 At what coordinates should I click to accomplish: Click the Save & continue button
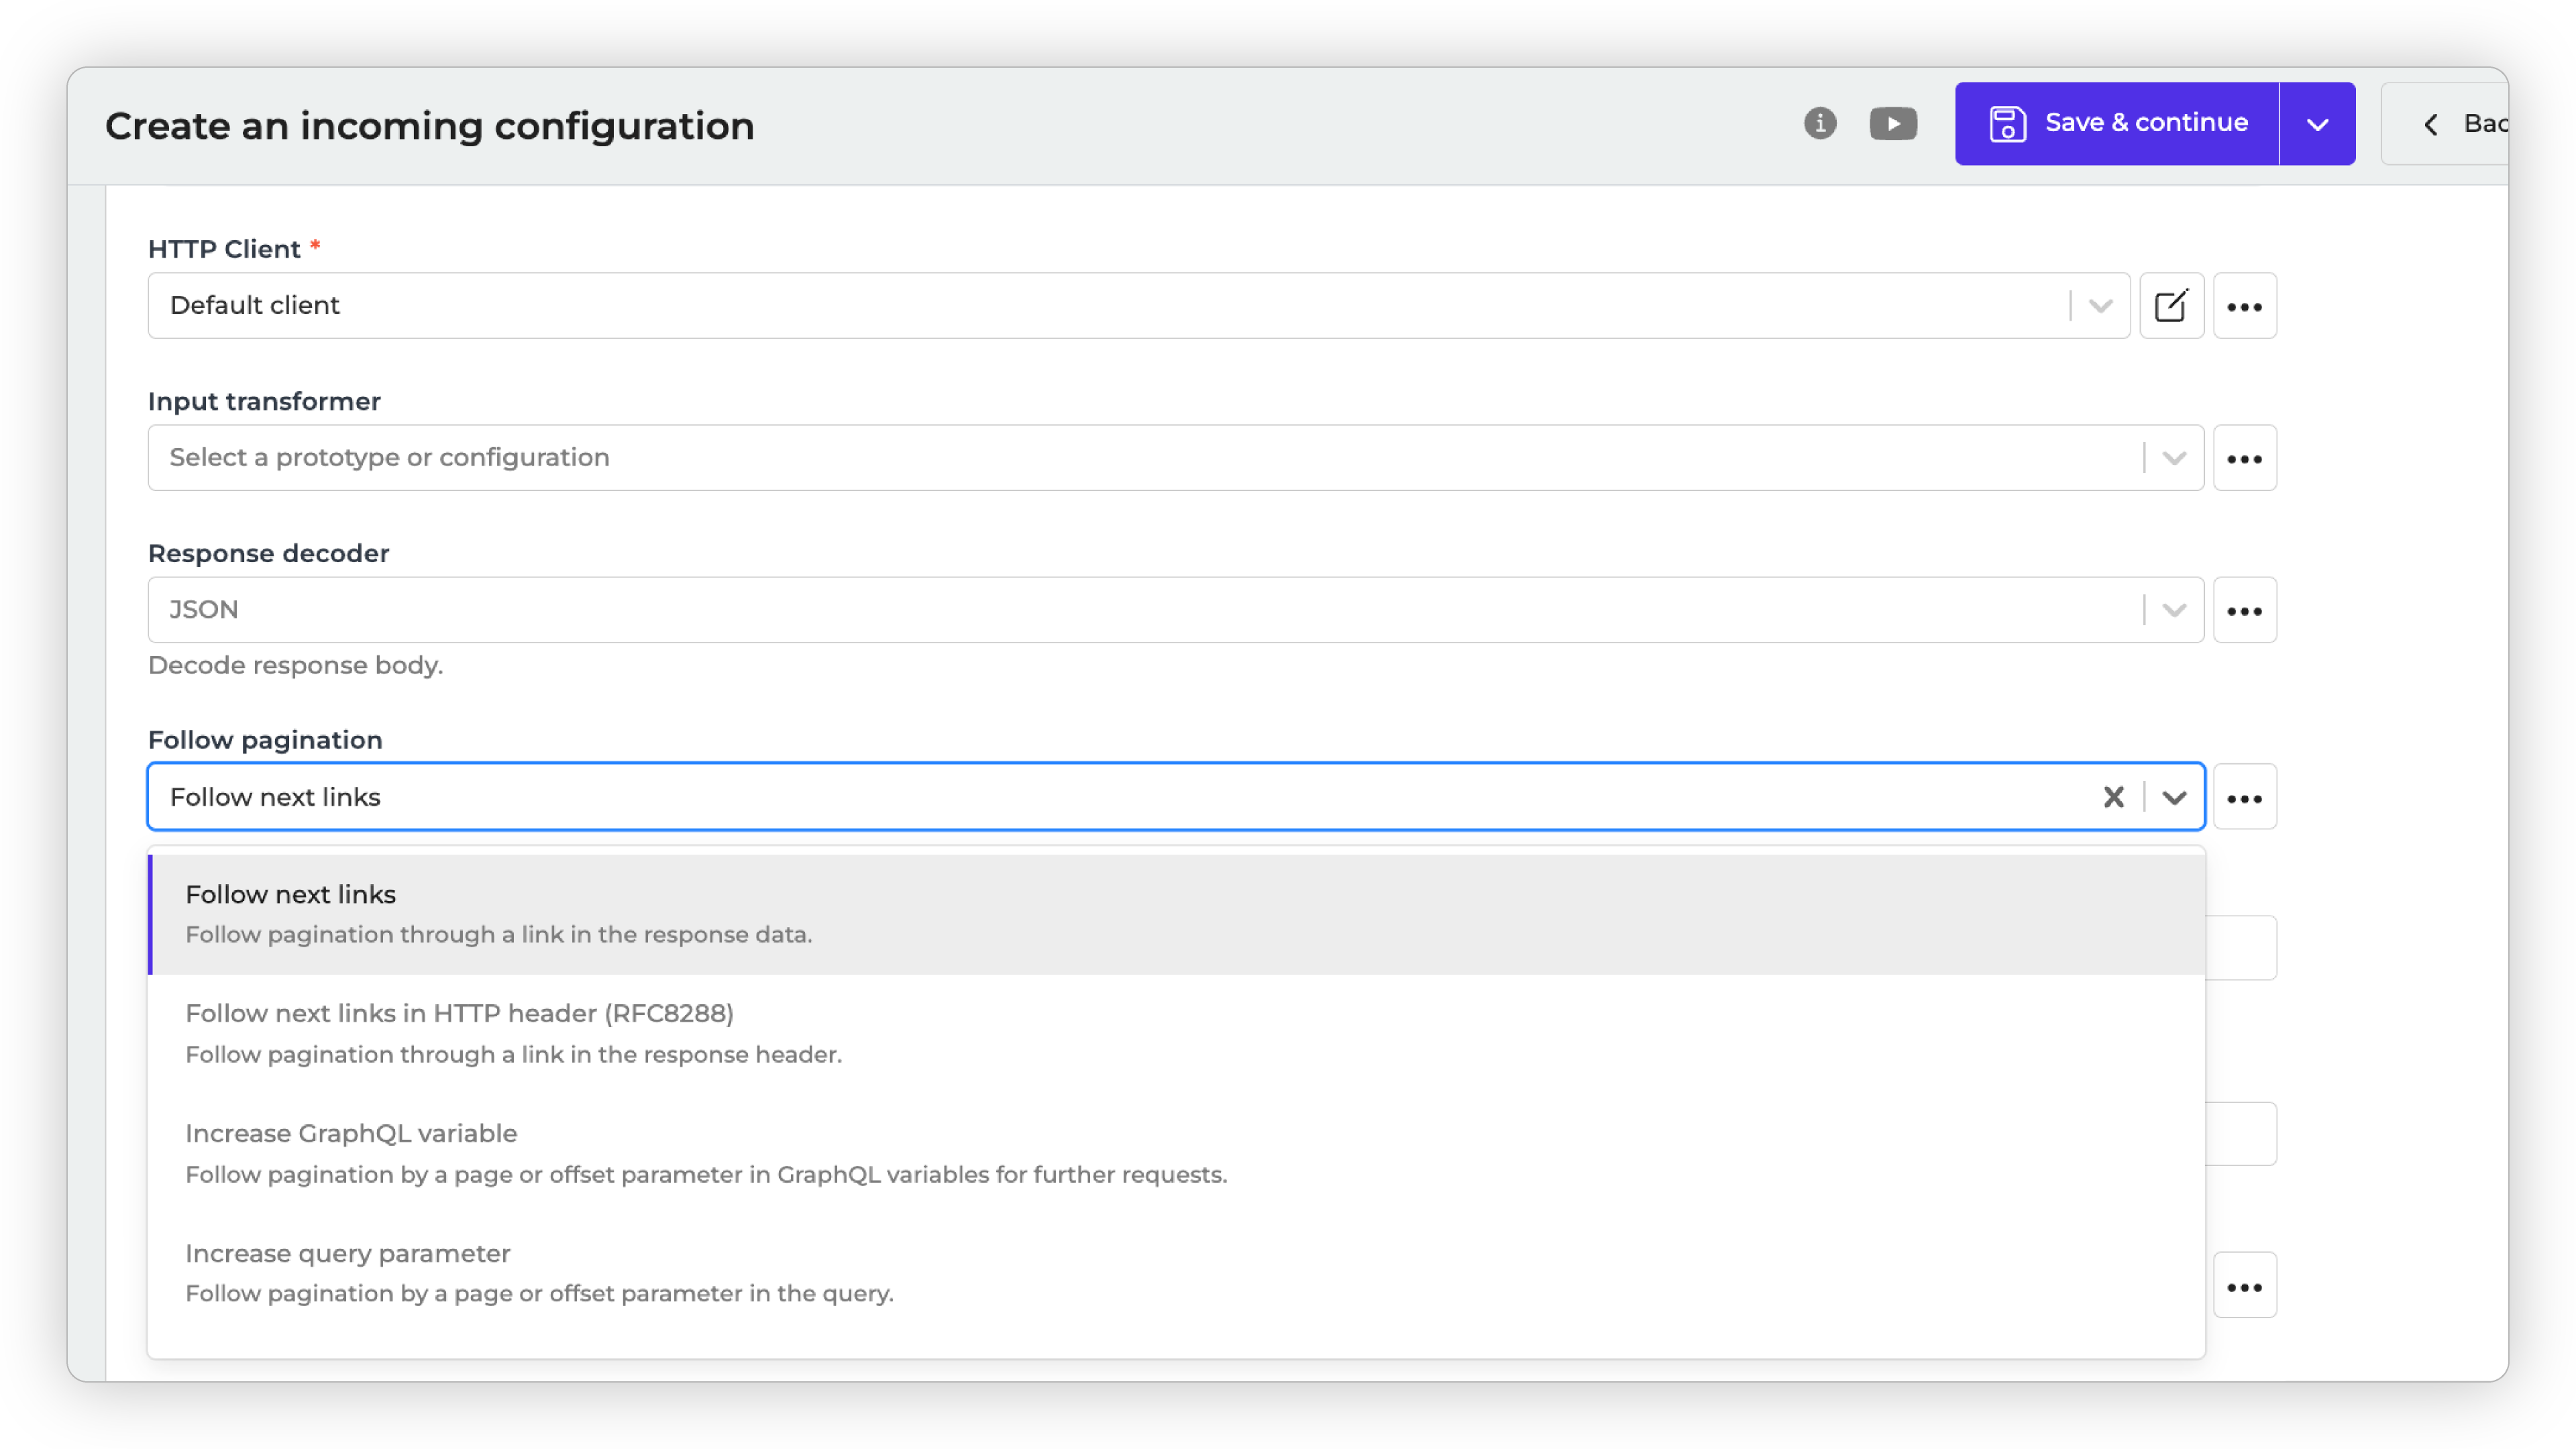click(x=2117, y=124)
